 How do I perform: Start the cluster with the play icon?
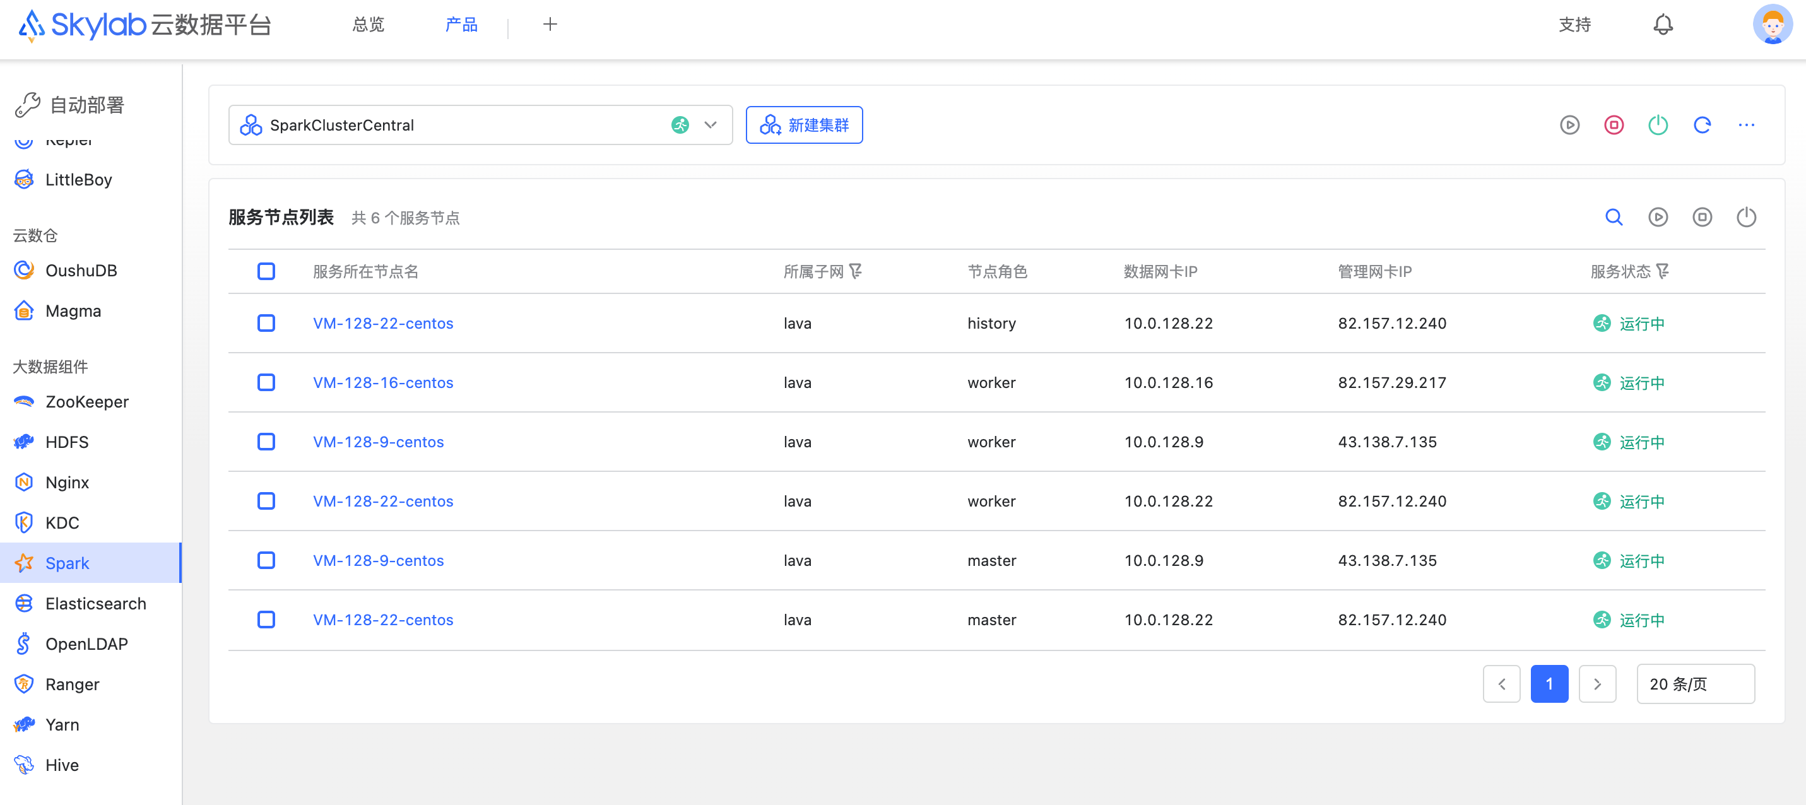point(1570,125)
